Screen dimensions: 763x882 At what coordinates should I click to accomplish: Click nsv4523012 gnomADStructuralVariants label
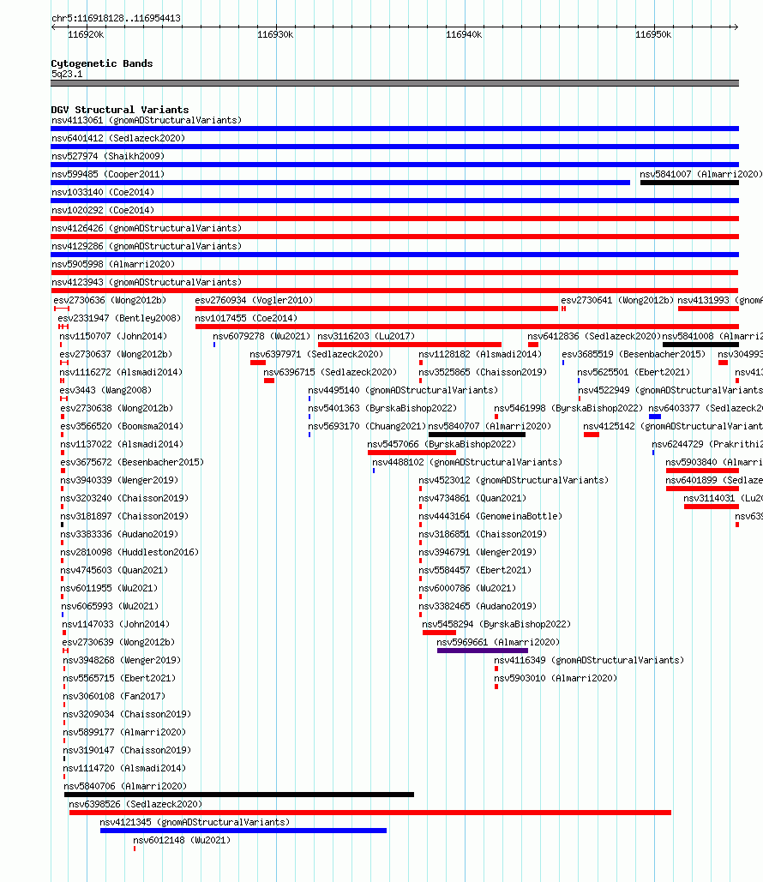click(514, 480)
